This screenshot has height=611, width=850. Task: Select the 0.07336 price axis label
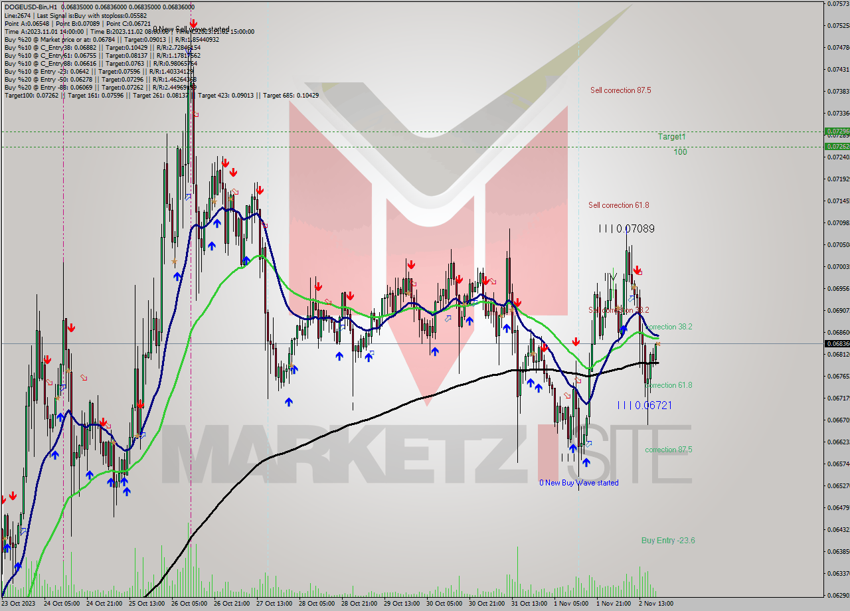tap(838, 113)
